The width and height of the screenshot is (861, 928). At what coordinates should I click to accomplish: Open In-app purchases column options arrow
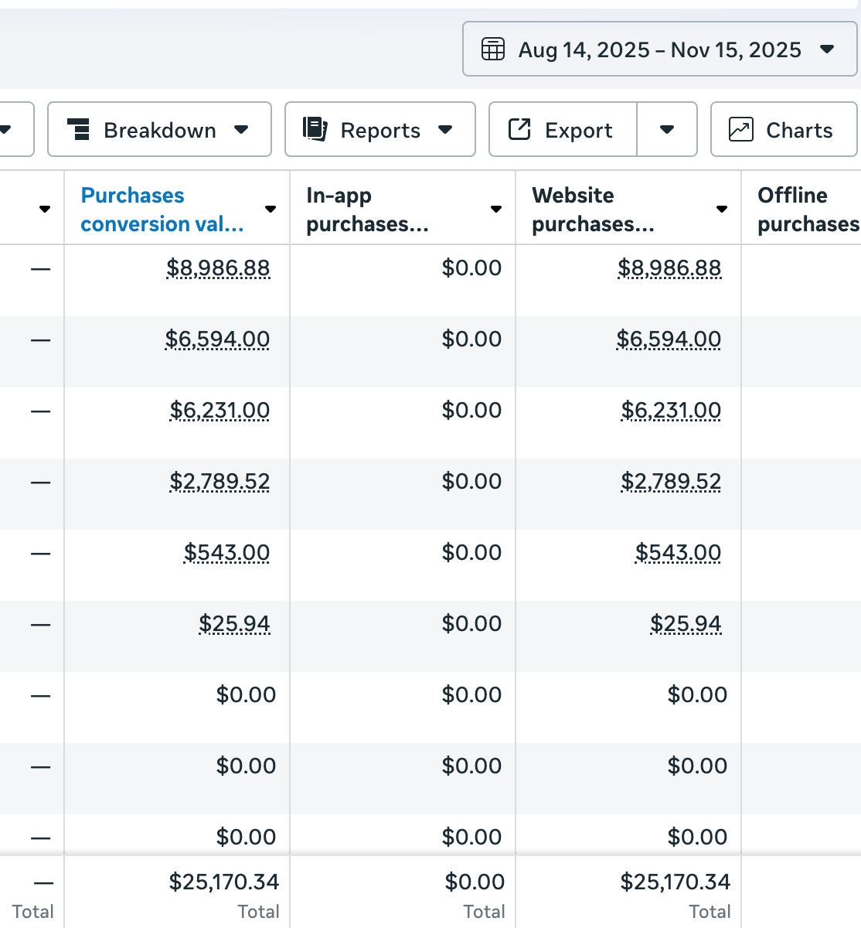(496, 210)
